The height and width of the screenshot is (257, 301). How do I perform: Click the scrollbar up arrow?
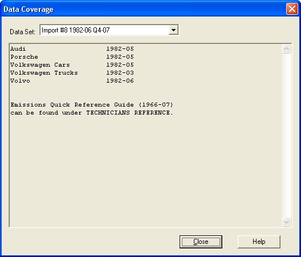pos(286,49)
